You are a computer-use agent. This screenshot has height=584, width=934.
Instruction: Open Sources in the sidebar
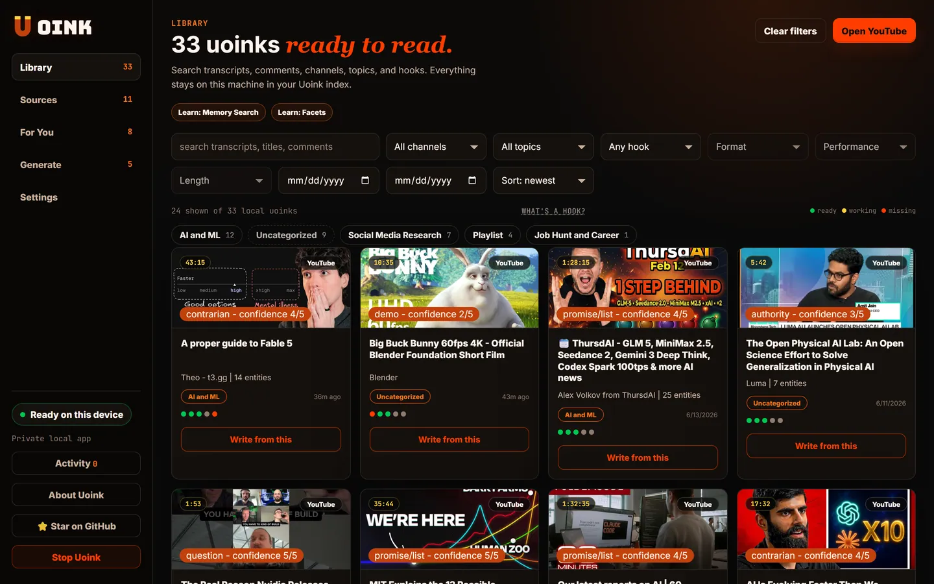point(76,99)
